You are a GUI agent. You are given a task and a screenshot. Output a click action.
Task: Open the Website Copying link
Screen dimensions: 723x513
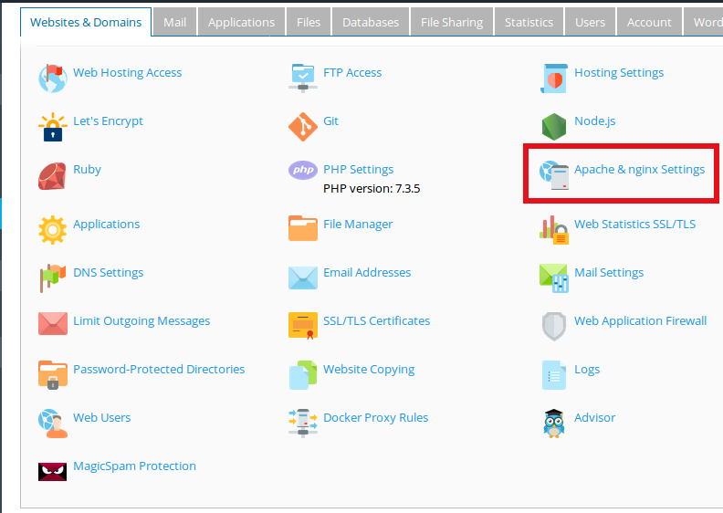coord(369,370)
